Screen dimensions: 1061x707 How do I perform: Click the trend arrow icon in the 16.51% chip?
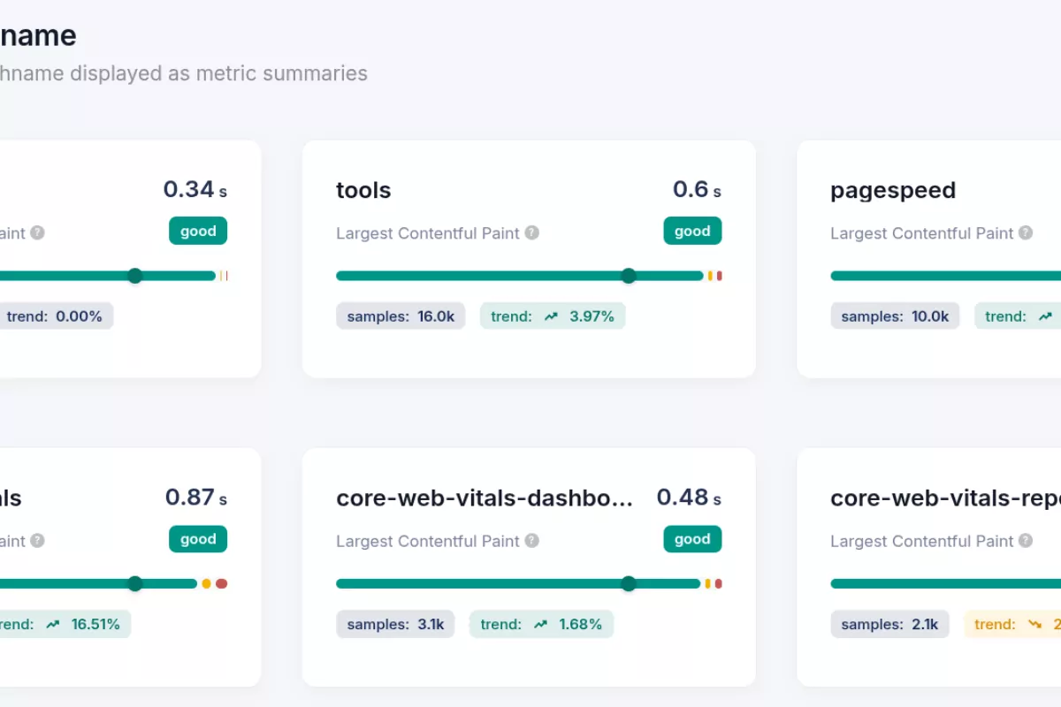55,624
